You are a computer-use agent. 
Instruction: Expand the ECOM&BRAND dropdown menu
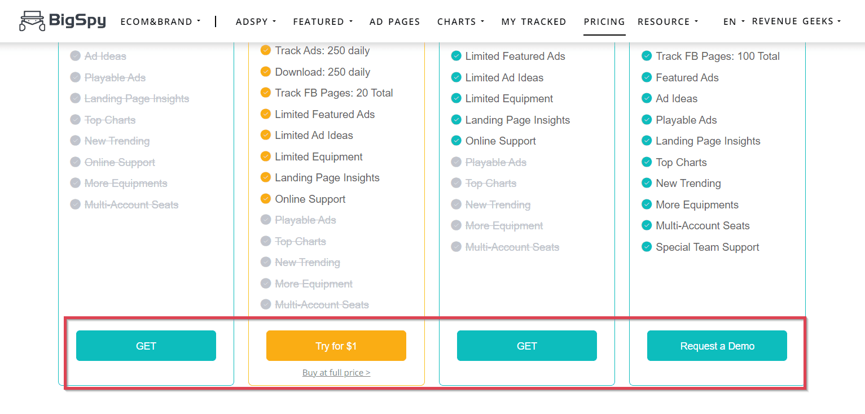coord(160,21)
